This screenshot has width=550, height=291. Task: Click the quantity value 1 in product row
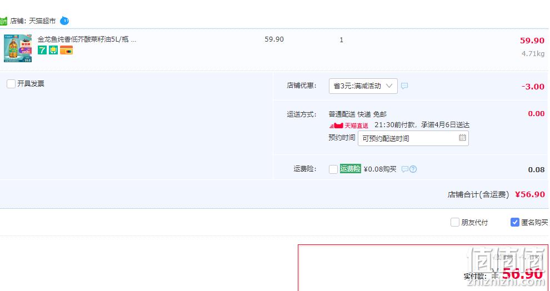coord(341,40)
